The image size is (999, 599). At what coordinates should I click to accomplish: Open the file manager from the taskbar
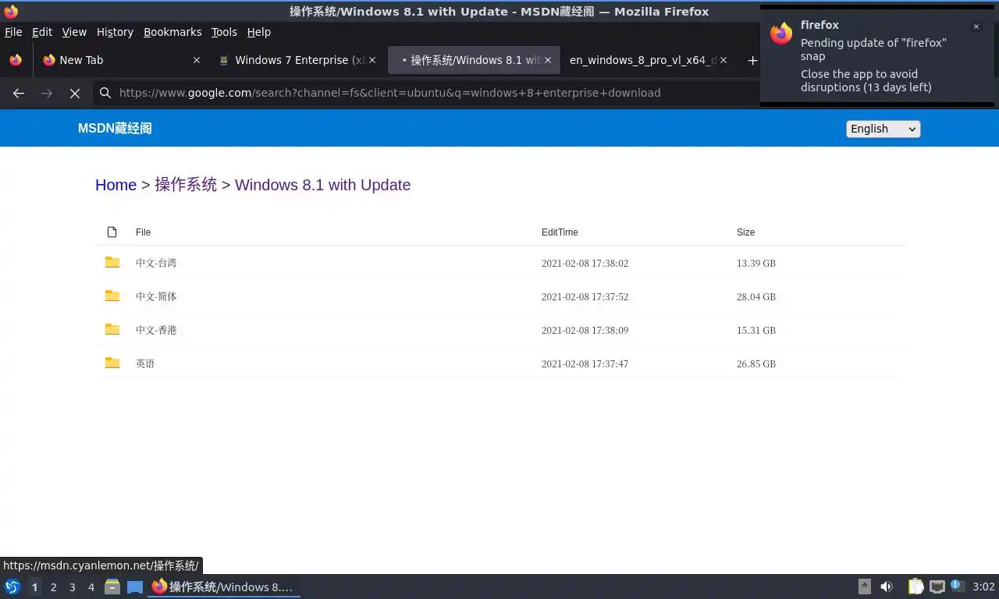[x=112, y=587]
